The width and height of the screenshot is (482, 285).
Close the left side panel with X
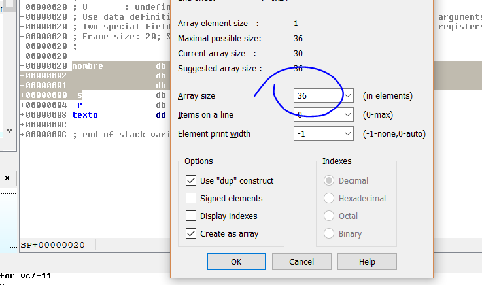[x=8, y=178]
